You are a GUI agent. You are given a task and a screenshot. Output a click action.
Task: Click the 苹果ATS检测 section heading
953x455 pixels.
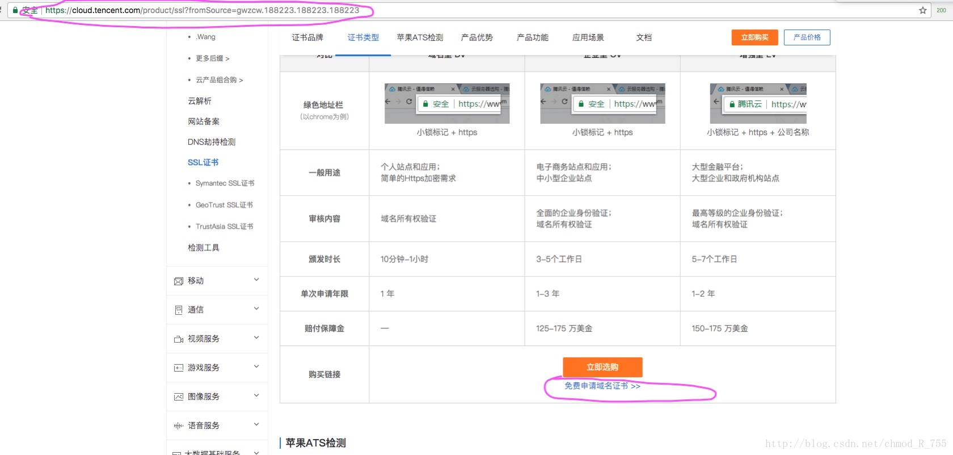click(x=315, y=443)
